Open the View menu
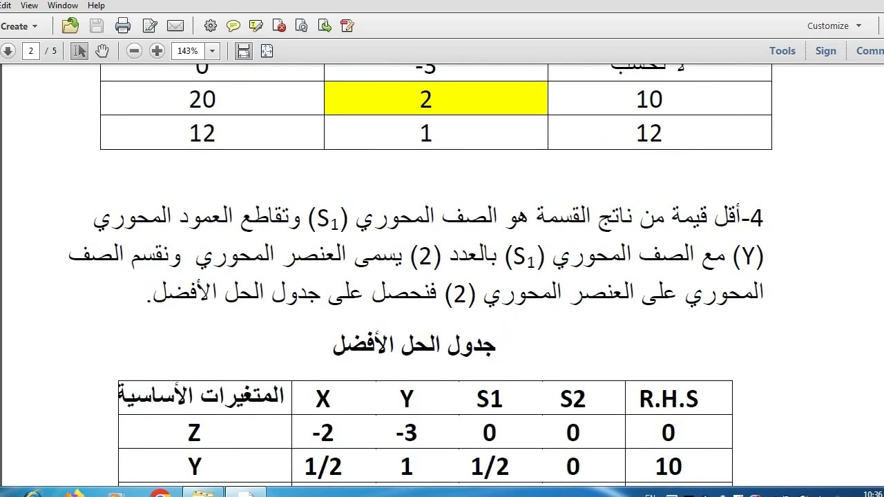The height and width of the screenshot is (497, 884). (29, 6)
